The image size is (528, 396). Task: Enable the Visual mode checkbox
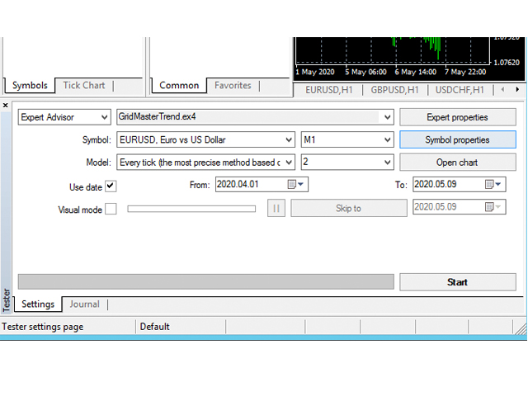111,209
